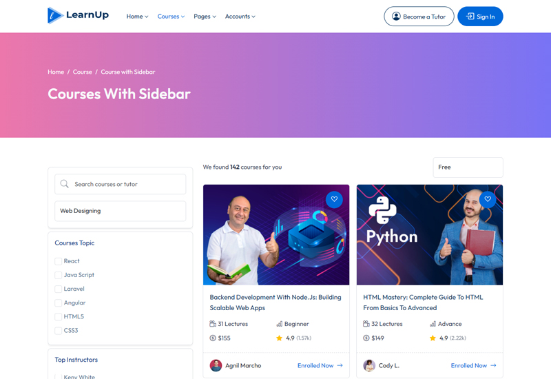Open the Free price filter dropdown
551x379 pixels.
(x=468, y=167)
